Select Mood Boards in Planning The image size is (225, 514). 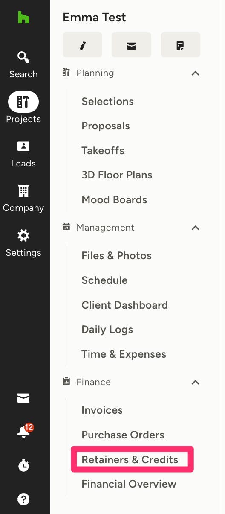[114, 199]
